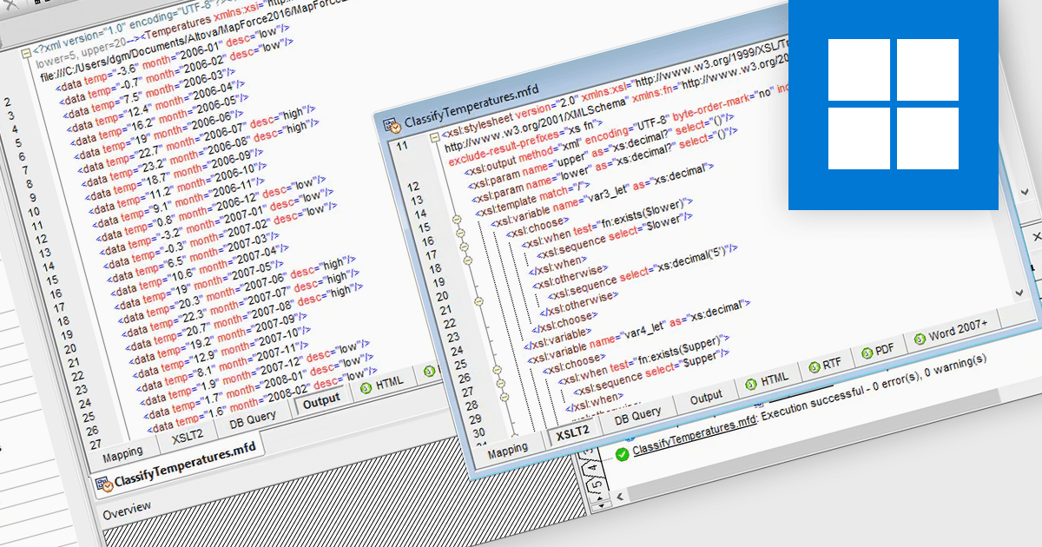Click the green success checkmark in Messages
This screenshot has width=1042, height=547.
point(623,453)
